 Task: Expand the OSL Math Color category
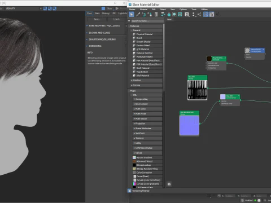(147, 109)
